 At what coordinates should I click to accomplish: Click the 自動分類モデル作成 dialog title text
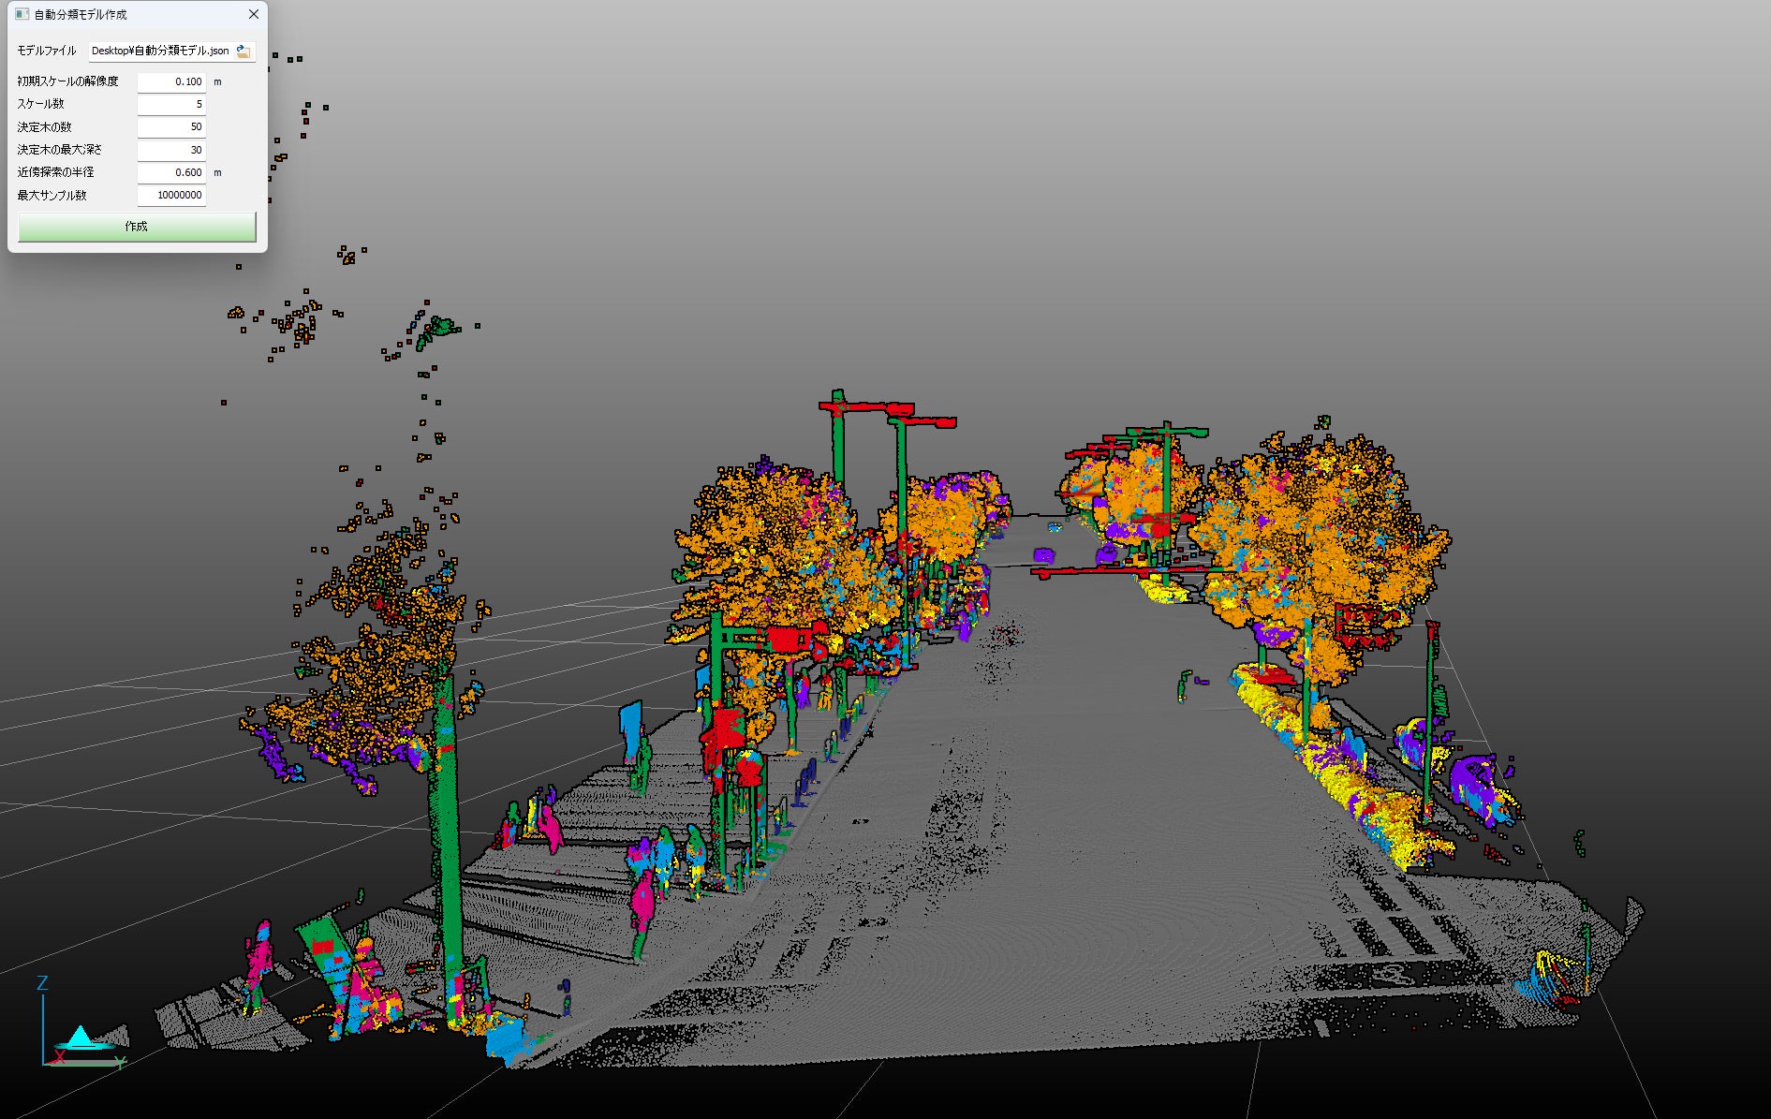coord(81,14)
